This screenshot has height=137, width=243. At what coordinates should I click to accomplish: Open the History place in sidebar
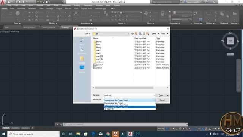coord(82,41)
